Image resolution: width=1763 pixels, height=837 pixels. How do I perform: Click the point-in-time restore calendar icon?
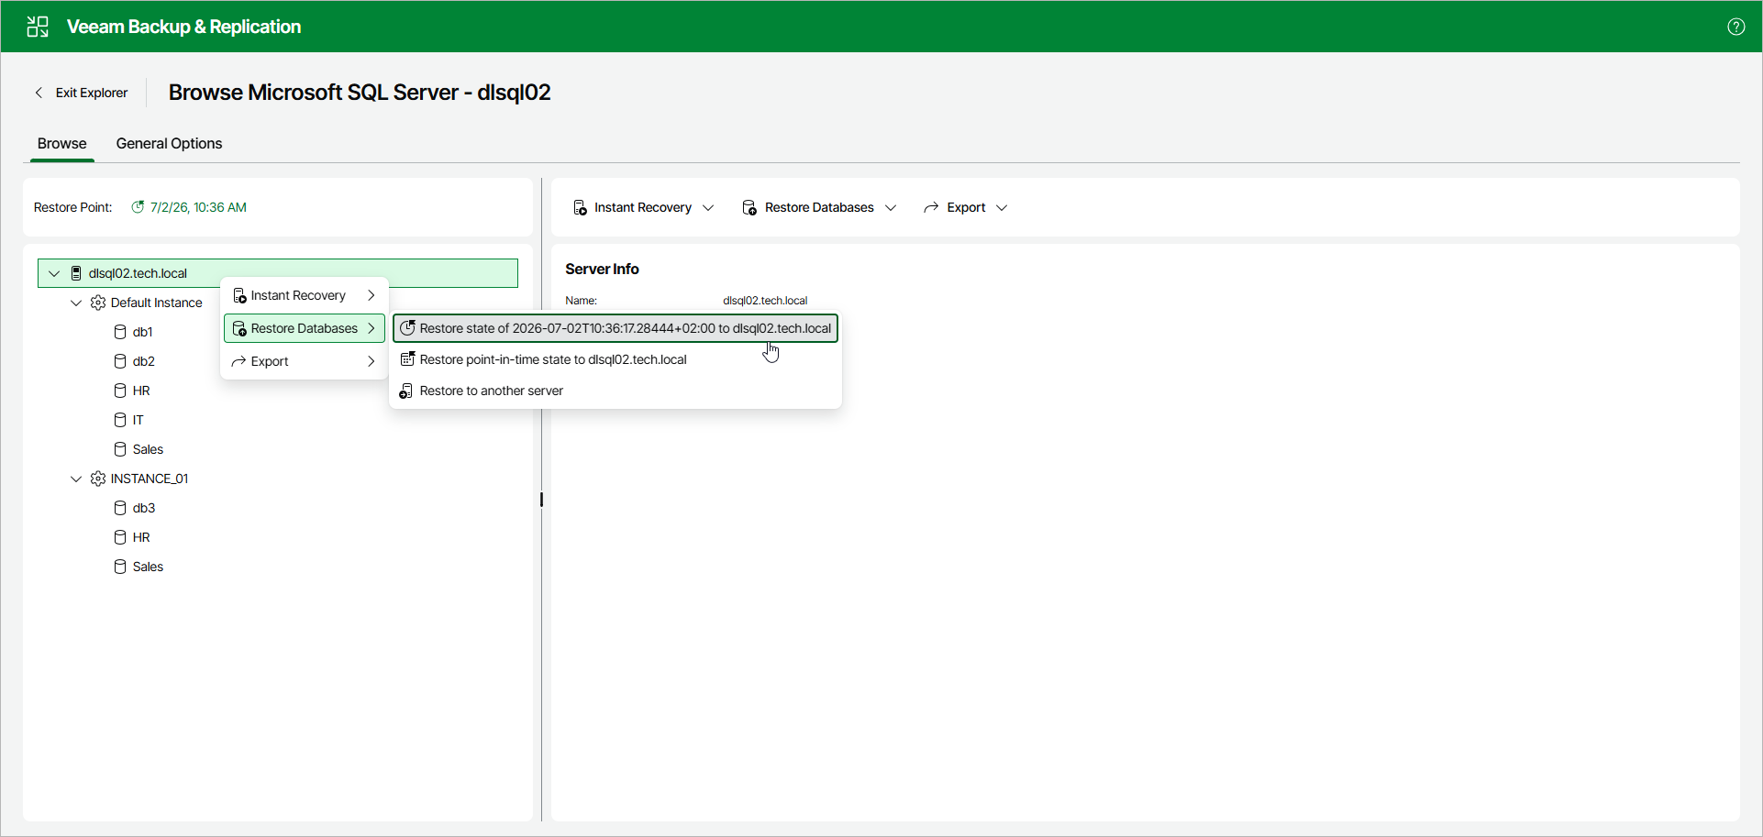click(407, 359)
